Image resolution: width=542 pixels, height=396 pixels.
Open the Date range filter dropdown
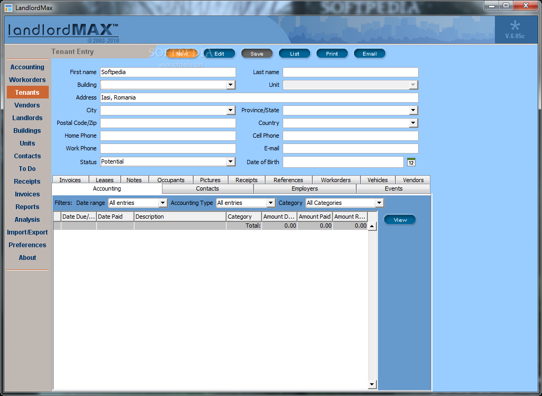[163, 203]
